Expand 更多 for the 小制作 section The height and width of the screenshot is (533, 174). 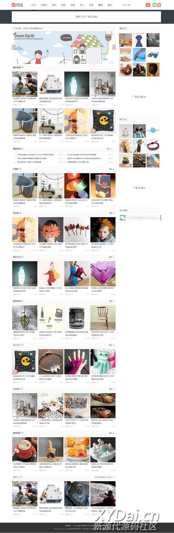click(x=111, y=169)
